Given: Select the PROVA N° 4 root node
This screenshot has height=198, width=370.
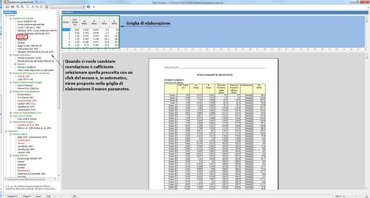Looking at the screenshot, I should click(x=10, y=12).
